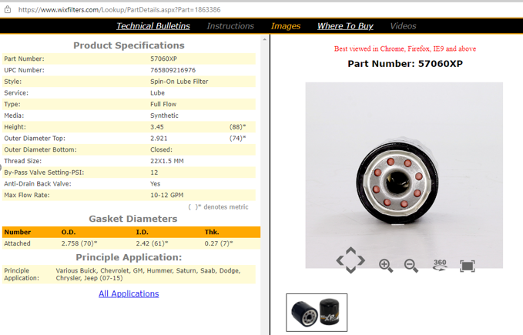Click the Attached gasket row label
523x335 pixels.
(17, 243)
